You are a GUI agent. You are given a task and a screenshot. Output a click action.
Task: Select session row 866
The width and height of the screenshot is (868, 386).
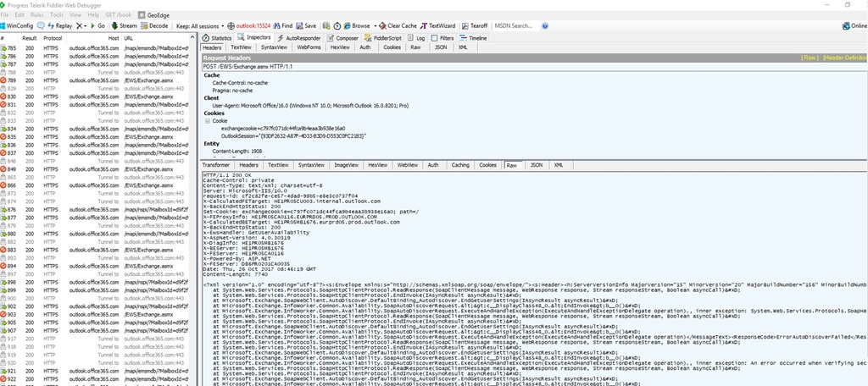[x=95, y=185]
